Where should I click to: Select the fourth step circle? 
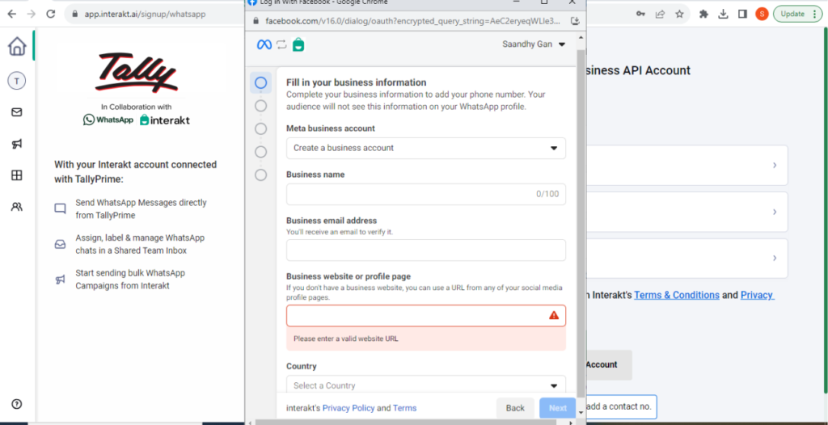(x=261, y=152)
